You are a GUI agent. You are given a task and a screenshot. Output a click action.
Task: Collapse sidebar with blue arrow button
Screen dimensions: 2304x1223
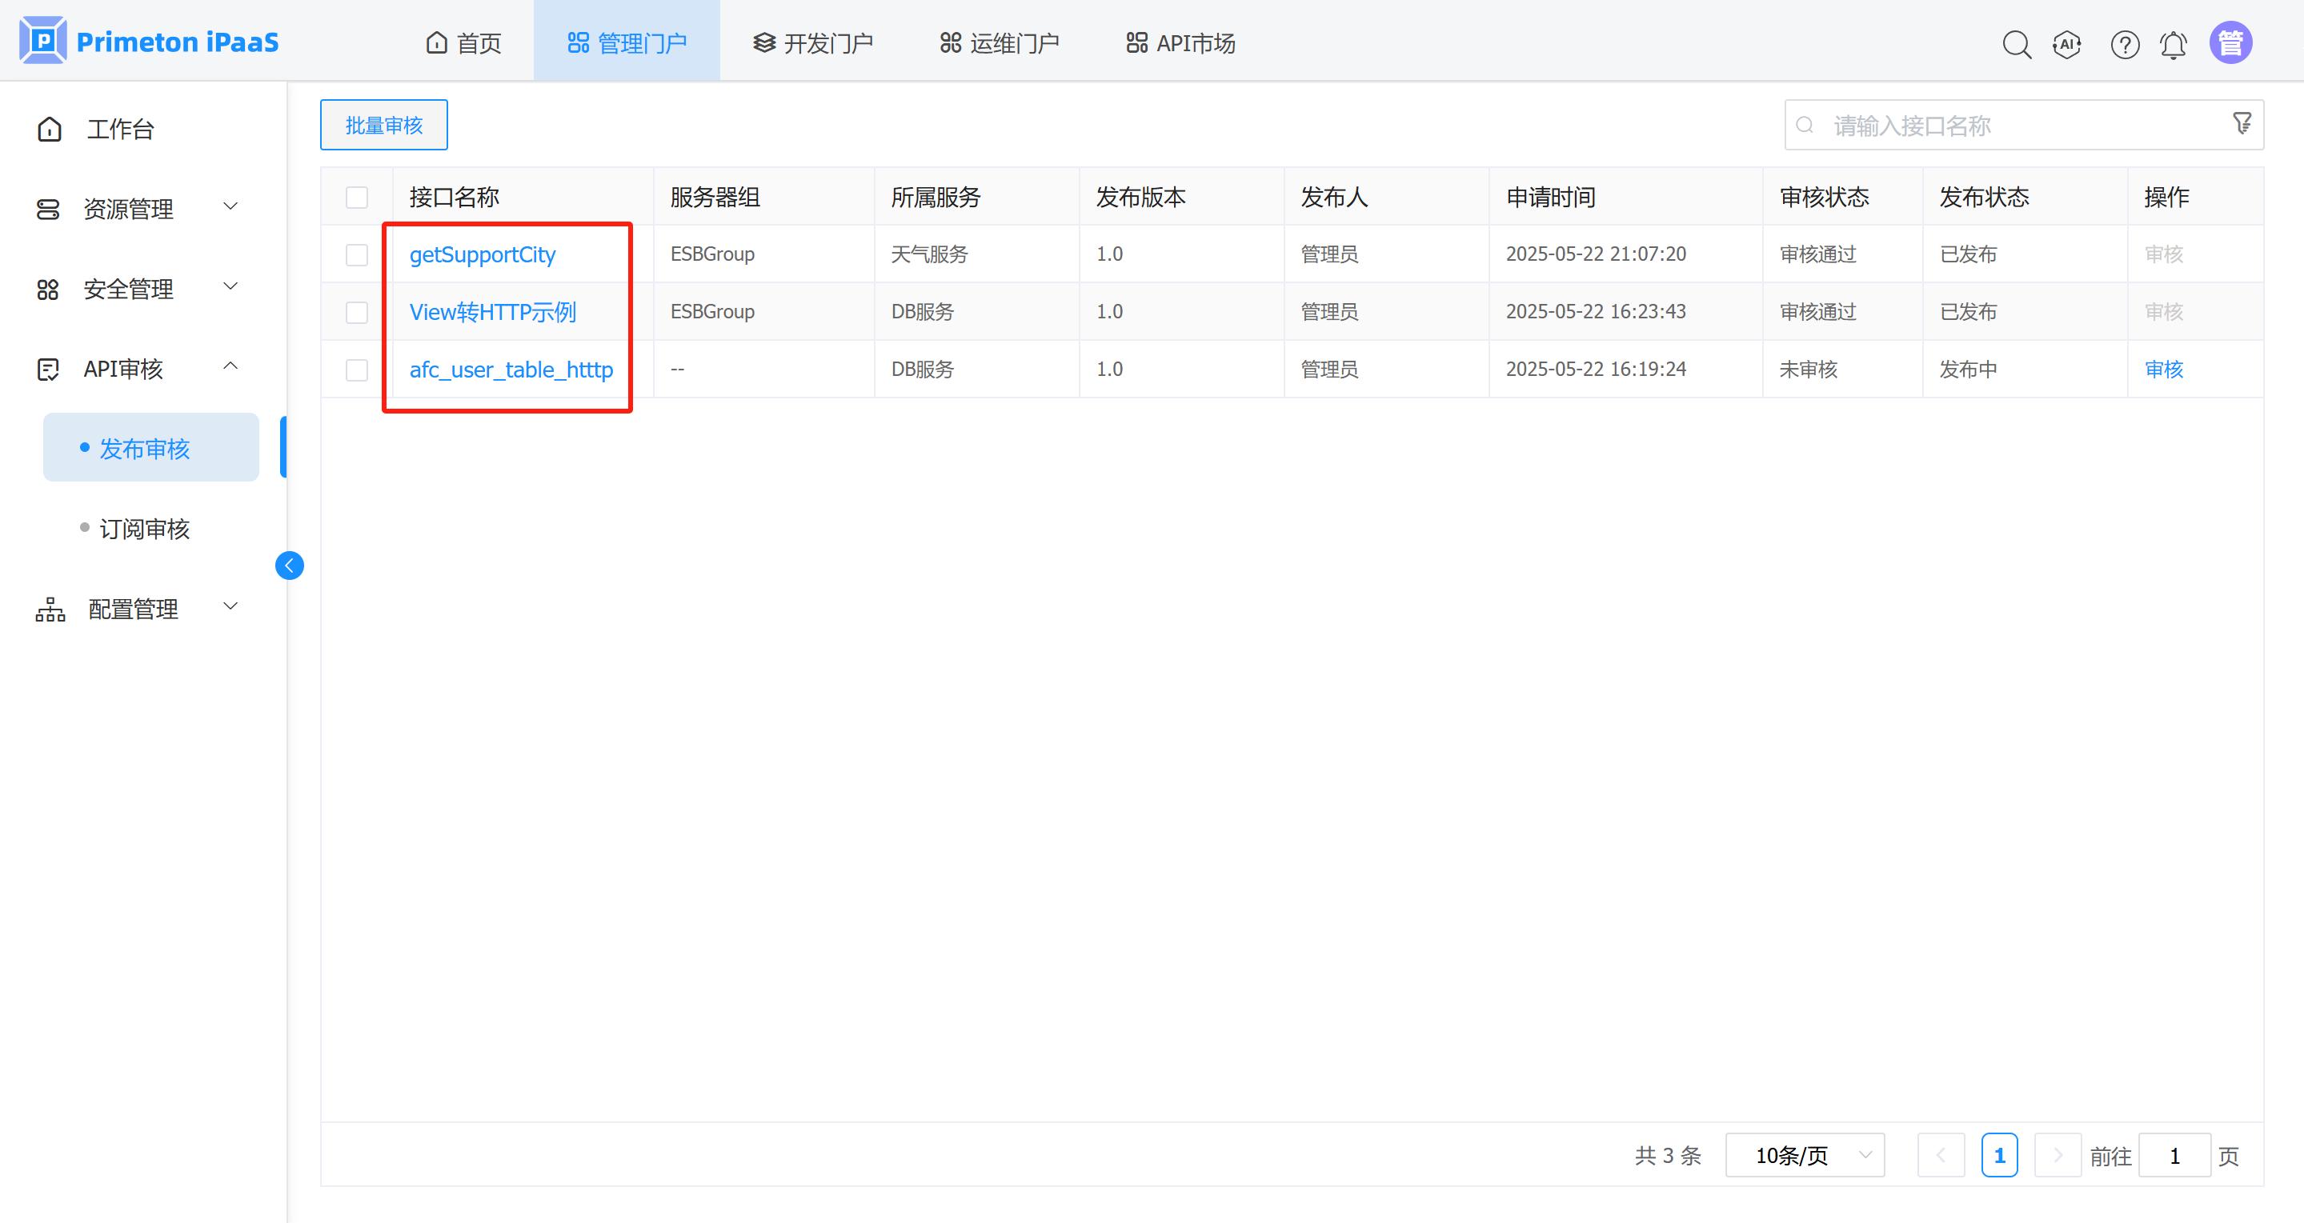(289, 565)
